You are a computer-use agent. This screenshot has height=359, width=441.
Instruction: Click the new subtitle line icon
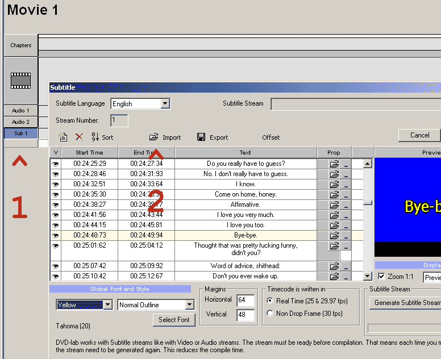63,137
